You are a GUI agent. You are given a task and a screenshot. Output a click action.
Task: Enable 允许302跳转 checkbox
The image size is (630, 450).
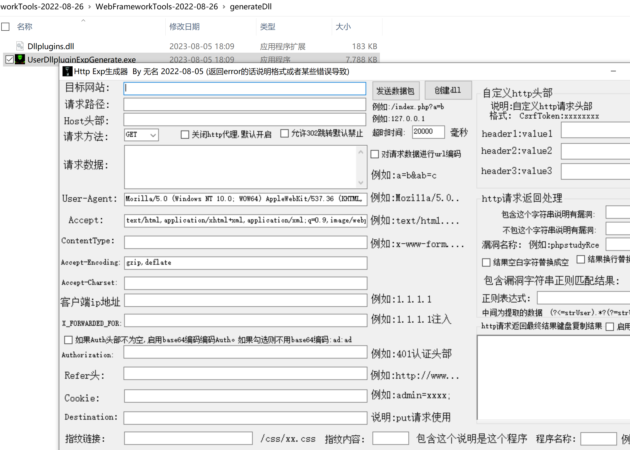pyautogui.click(x=284, y=133)
